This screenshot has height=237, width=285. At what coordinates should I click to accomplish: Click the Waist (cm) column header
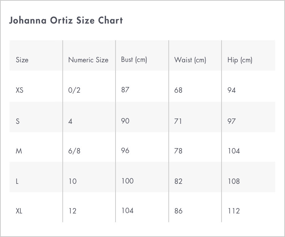[190, 60]
